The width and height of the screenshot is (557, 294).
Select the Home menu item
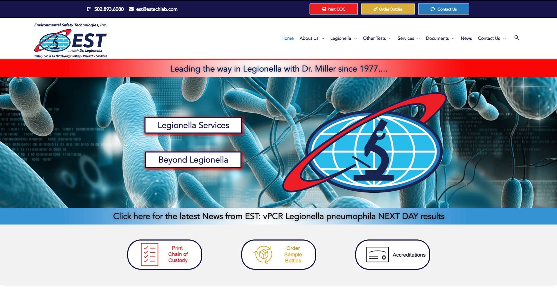(x=287, y=38)
